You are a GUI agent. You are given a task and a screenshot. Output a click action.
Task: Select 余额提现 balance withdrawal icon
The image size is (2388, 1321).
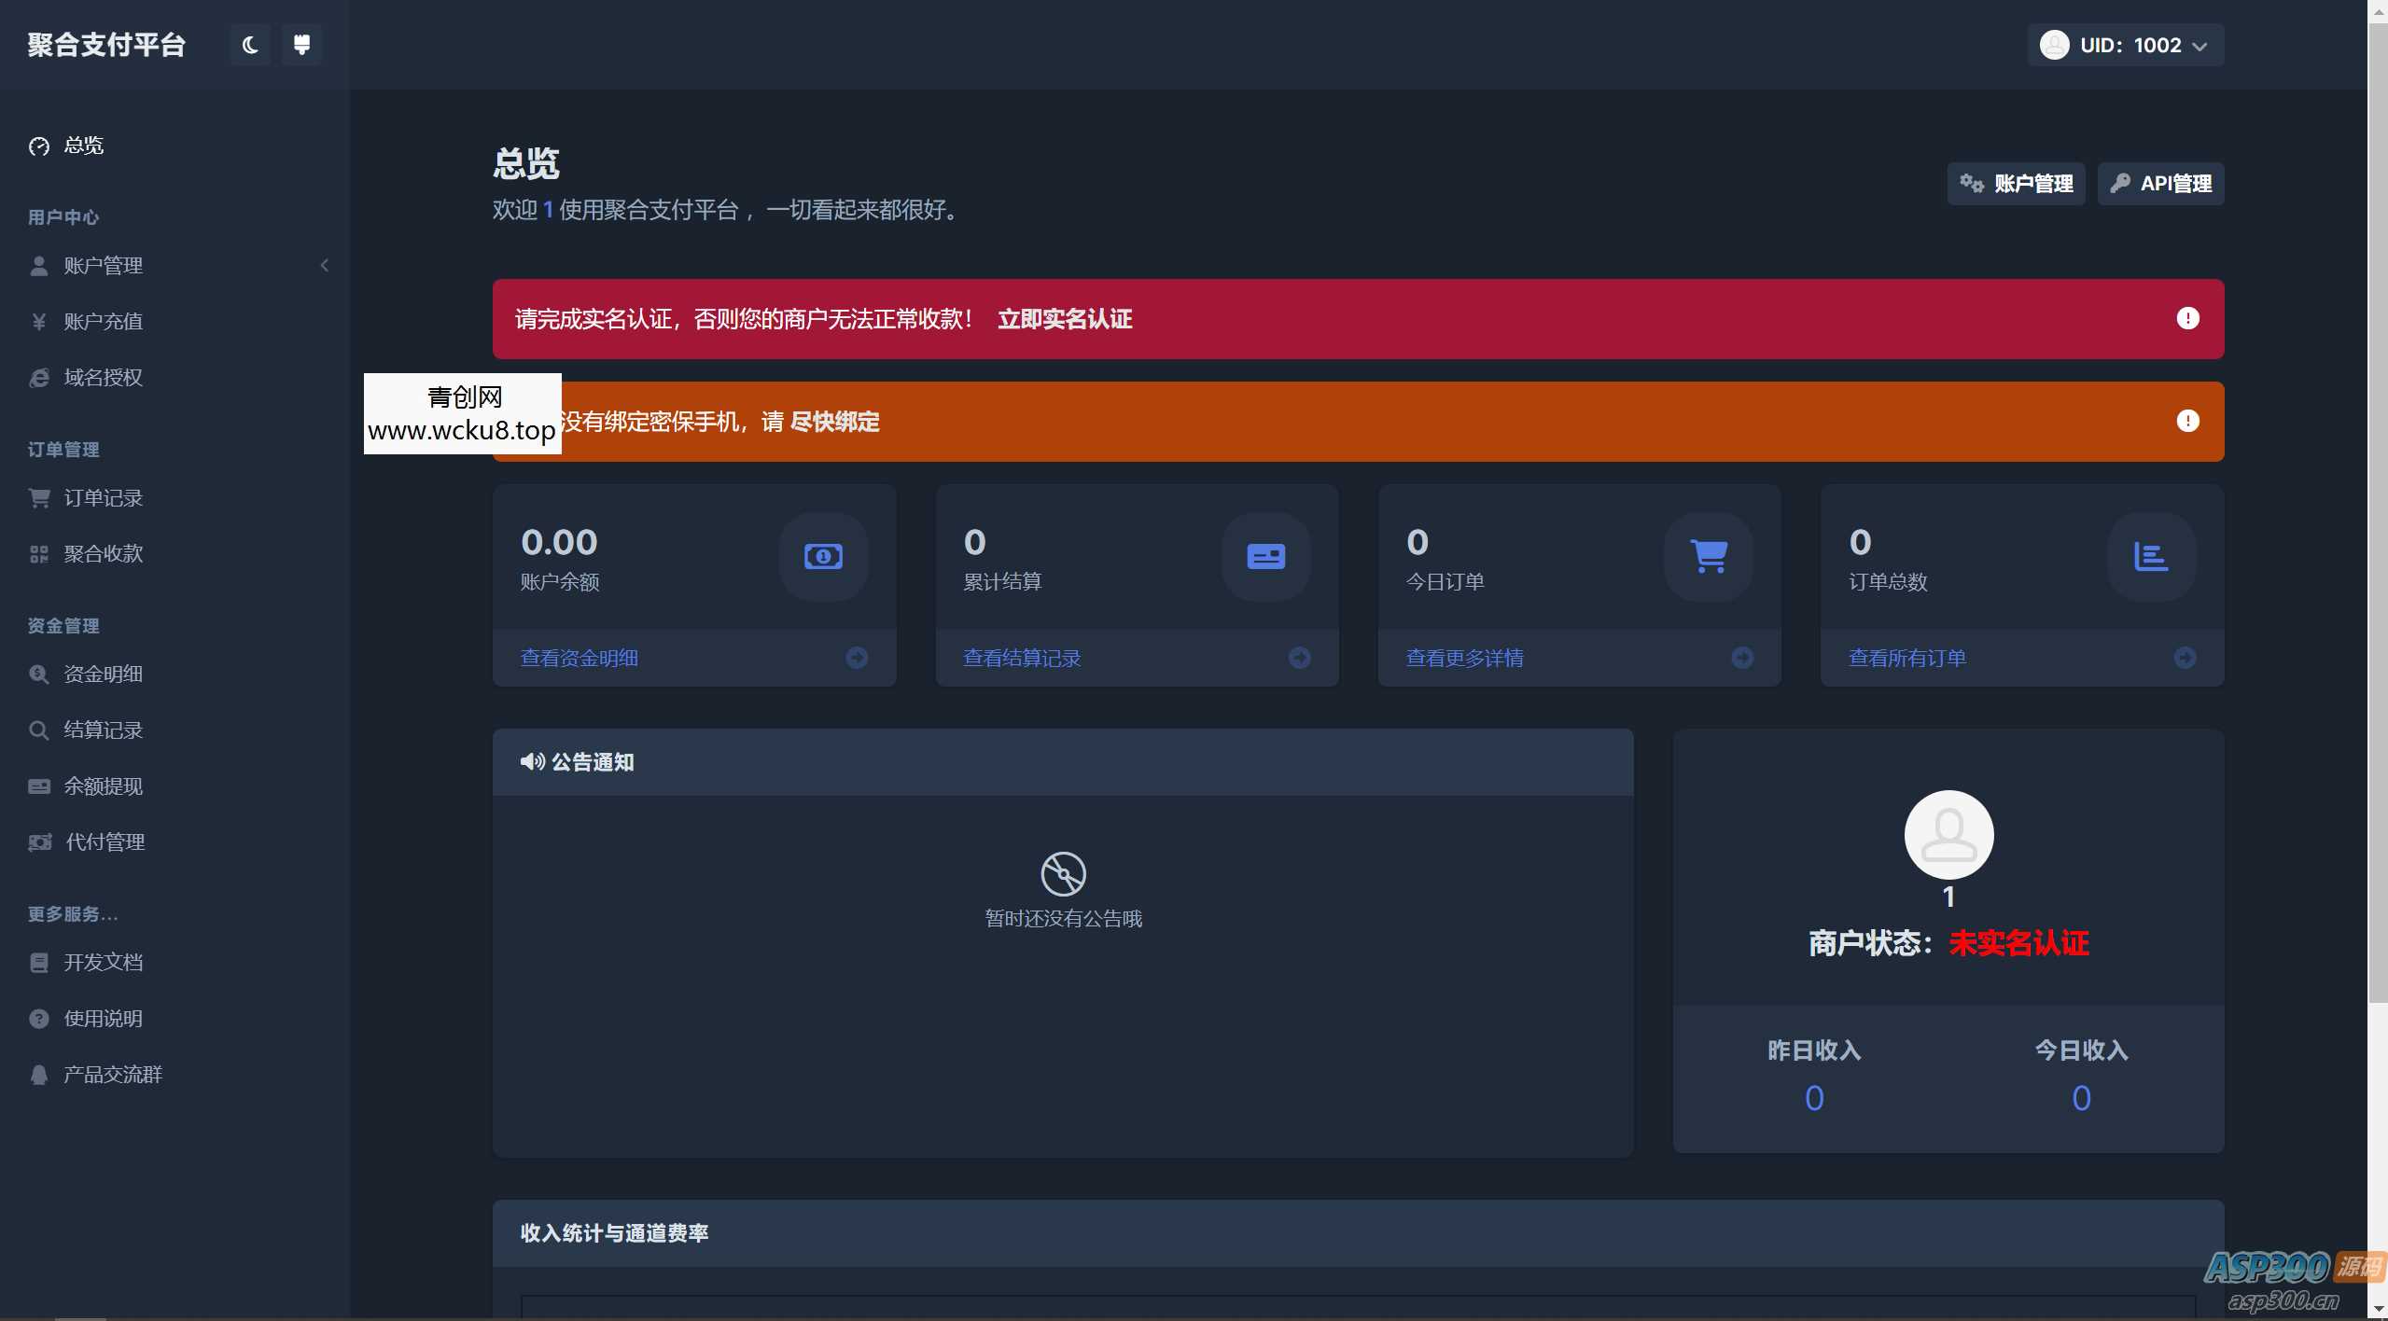[38, 786]
